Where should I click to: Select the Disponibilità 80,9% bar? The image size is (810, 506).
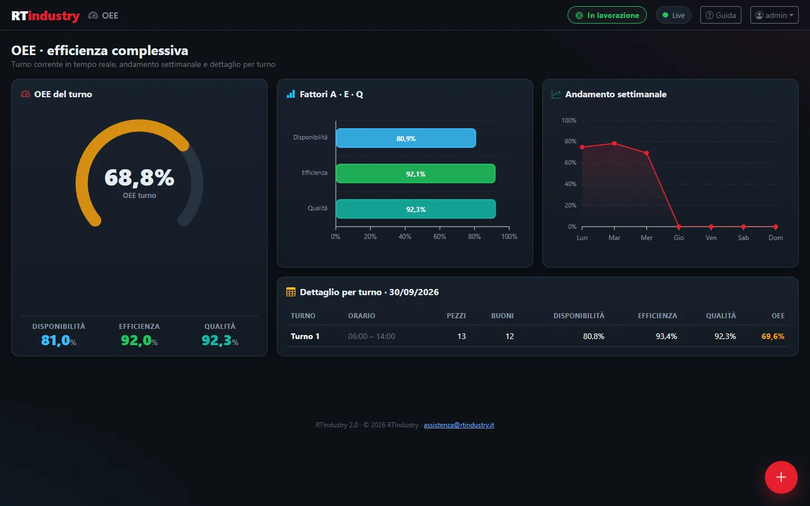(x=406, y=138)
